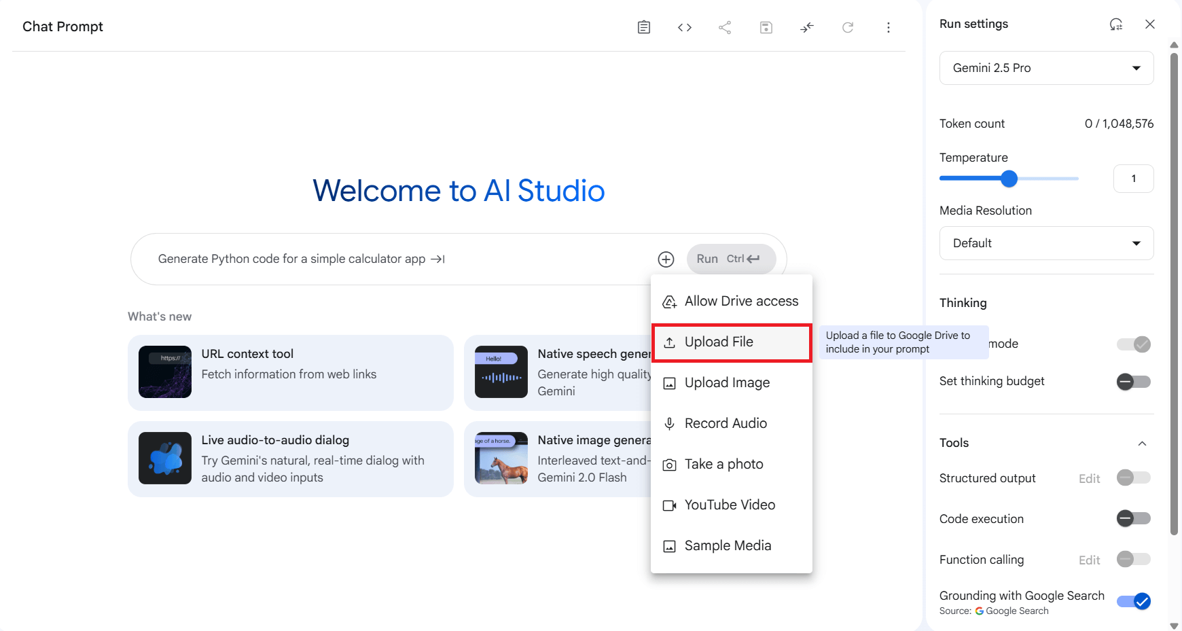
Task: Toggle the Structured output switch
Action: (1134, 478)
